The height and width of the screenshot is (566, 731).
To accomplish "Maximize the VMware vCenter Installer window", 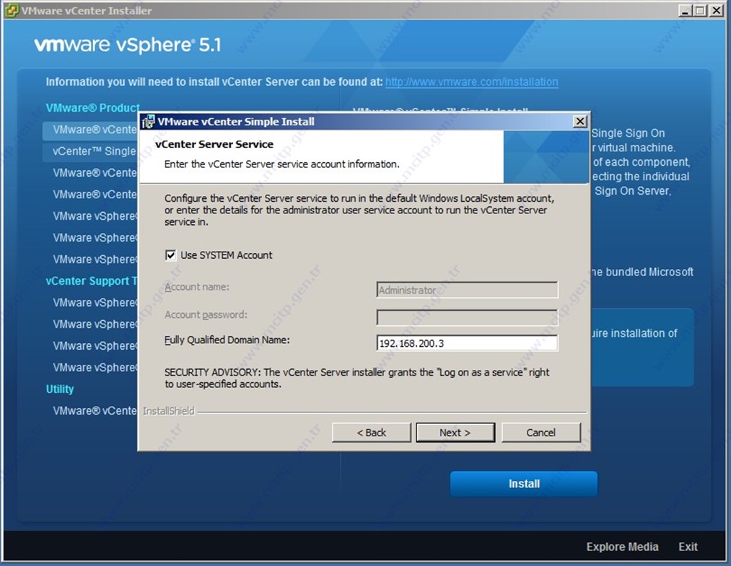I will [700, 10].
